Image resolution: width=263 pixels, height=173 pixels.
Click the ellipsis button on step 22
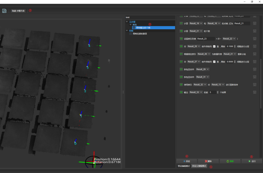tap(255, 62)
